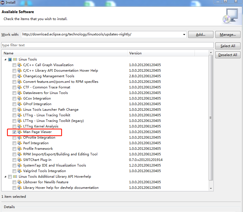Viewport: 243px width, 212px height.
Task: Check the Profile Framework checkbox
Action: click(14, 149)
